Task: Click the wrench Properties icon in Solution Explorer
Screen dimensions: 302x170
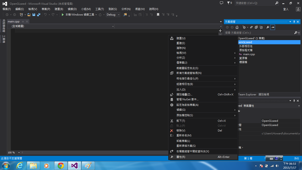Action: click(x=268, y=27)
